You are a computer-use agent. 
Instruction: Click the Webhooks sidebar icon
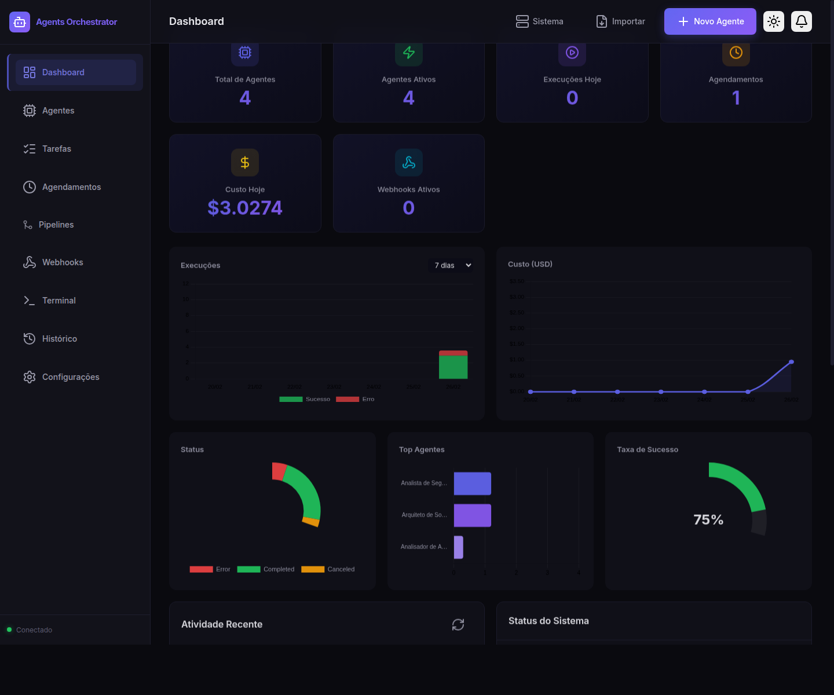pos(30,262)
